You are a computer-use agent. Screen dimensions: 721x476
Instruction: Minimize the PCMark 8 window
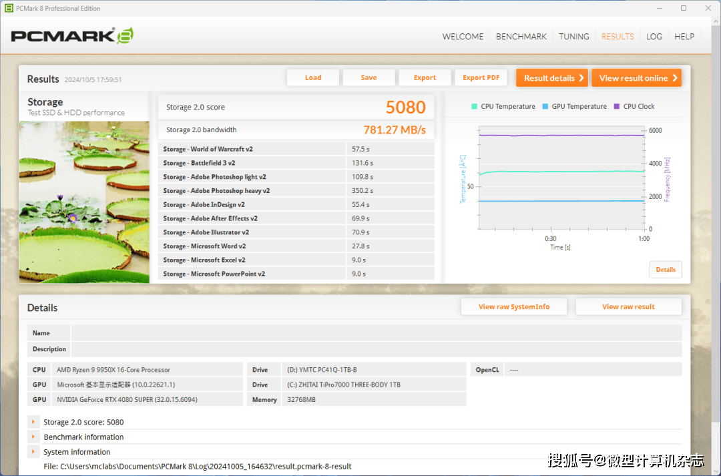(660, 8)
